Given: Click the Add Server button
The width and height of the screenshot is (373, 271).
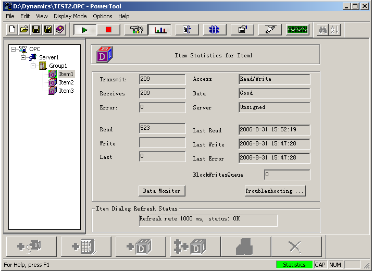Looking at the screenshot, I should coord(29,247).
